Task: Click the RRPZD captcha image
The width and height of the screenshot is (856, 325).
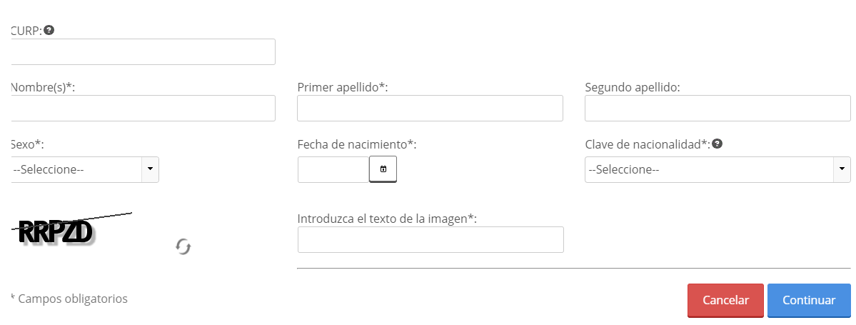Action: pyautogui.click(x=57, y=232)
